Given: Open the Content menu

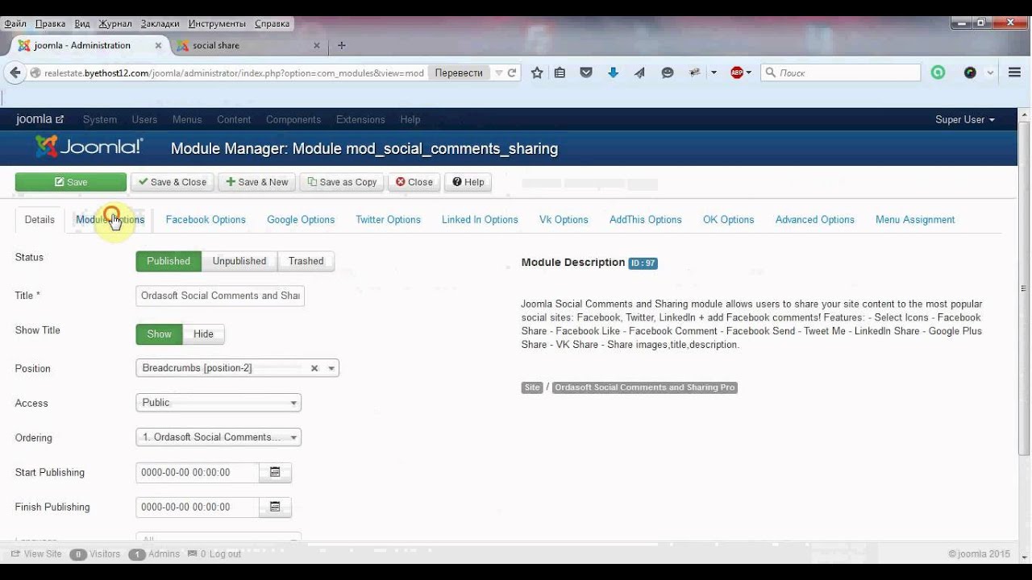Looking at the screenshot, I should 234,119.
